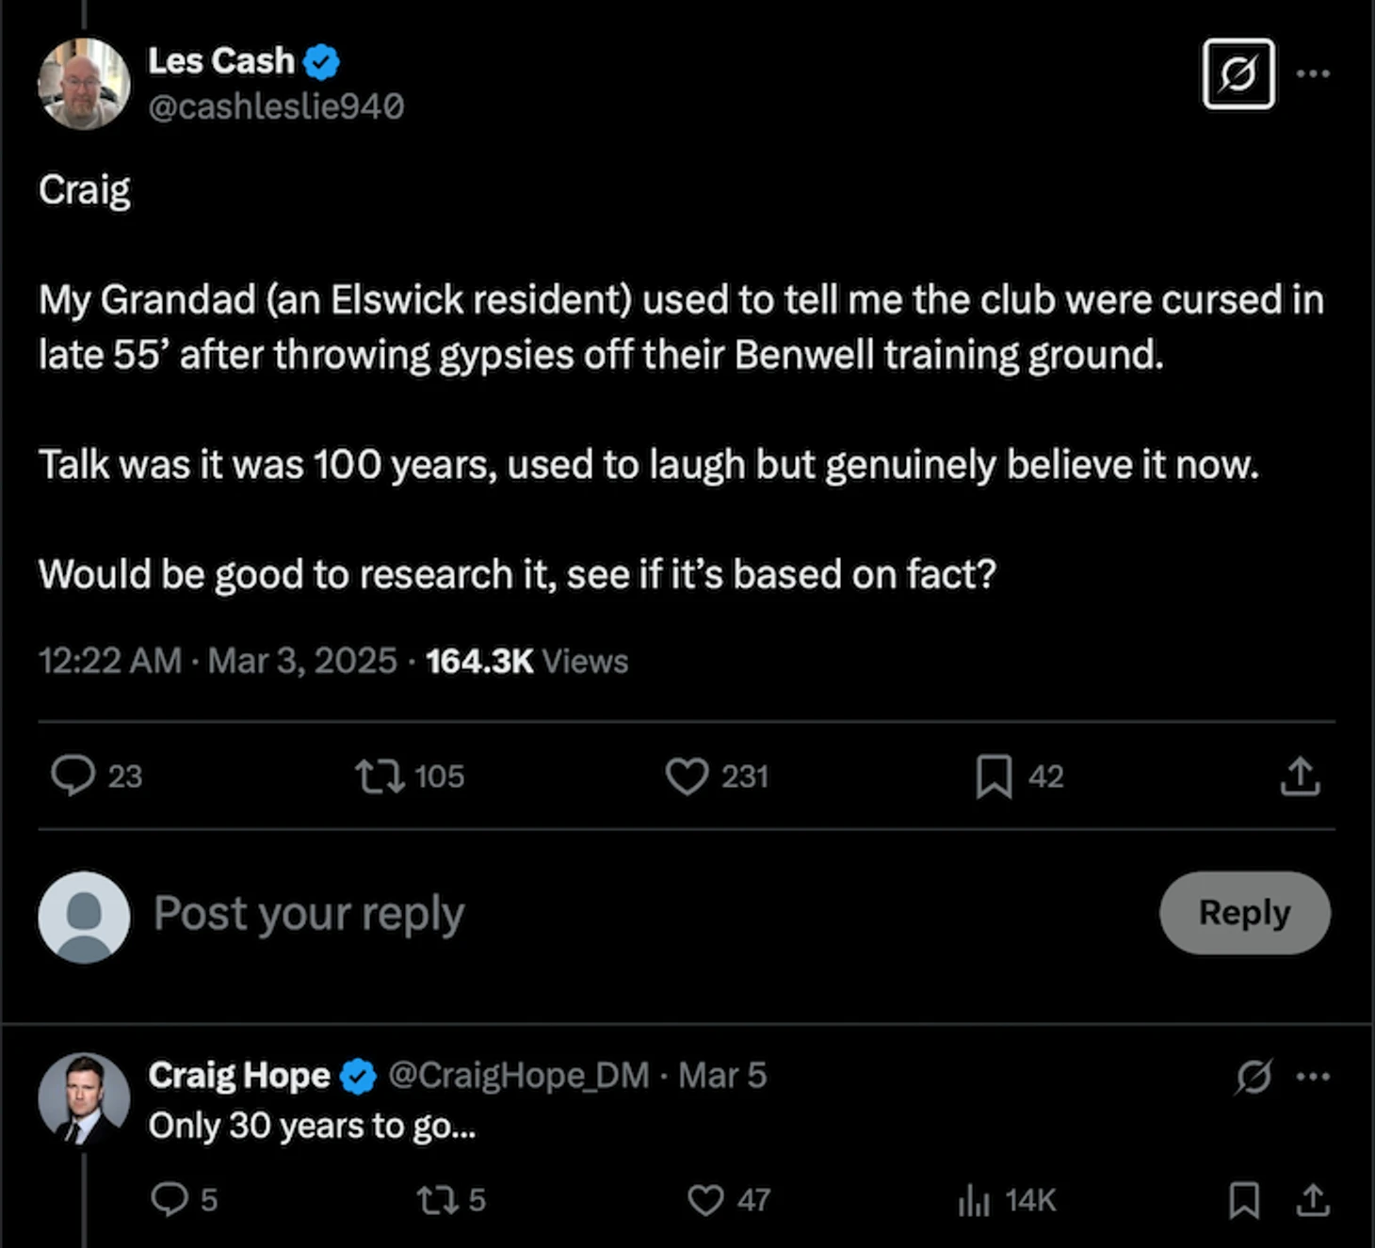Reply to Craig Hope's comment with 5 replies
Image resolution: width=1375 pixels, height=1248 pixels.
170,1199
